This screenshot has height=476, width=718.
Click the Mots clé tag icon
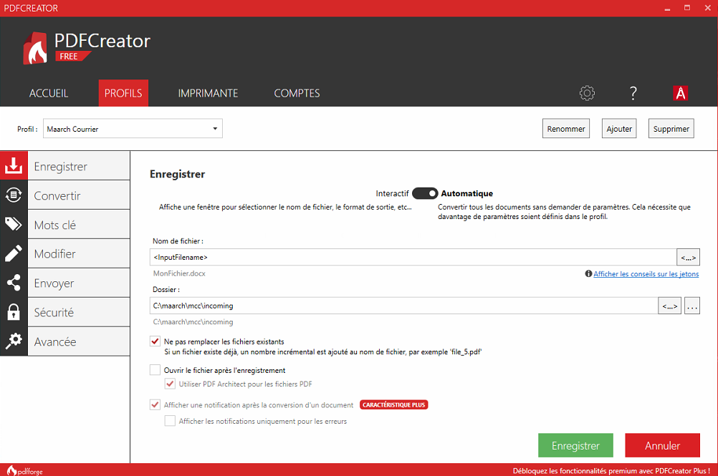[14, 224]
